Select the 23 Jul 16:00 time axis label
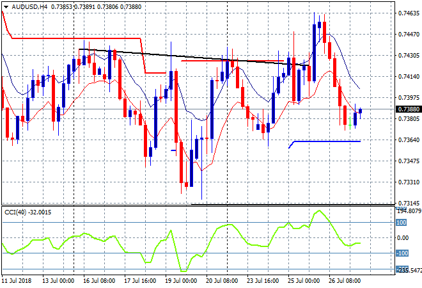Viewport: 422px width, 288px height. [263, 281]
